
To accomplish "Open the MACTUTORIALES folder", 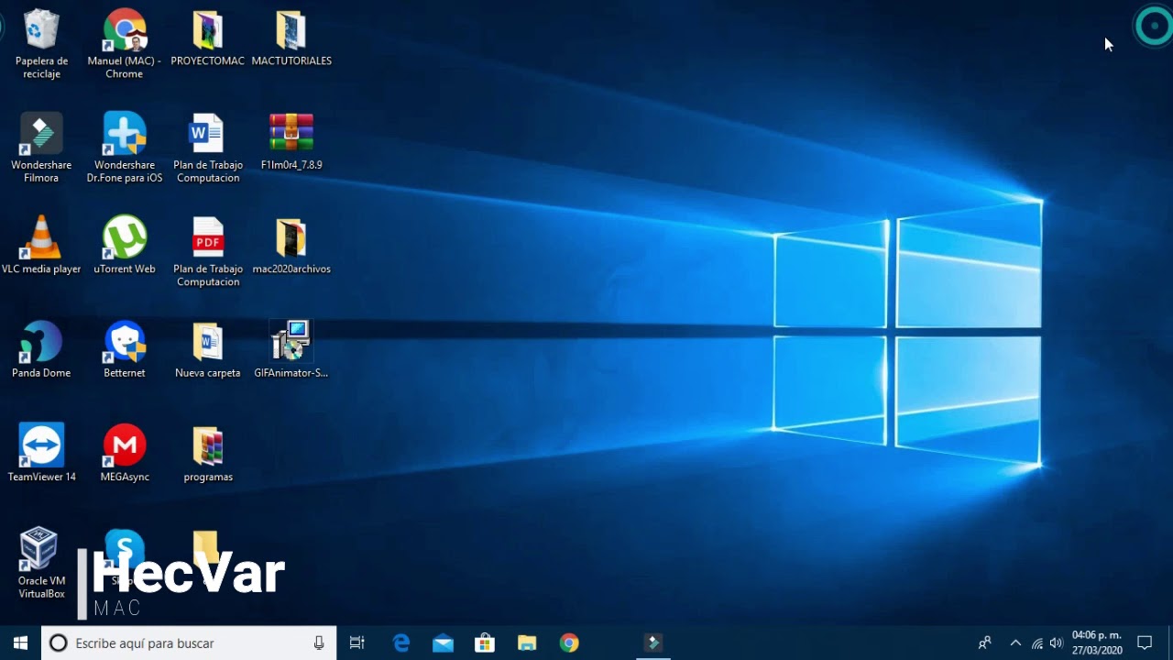I will [291, 38].
